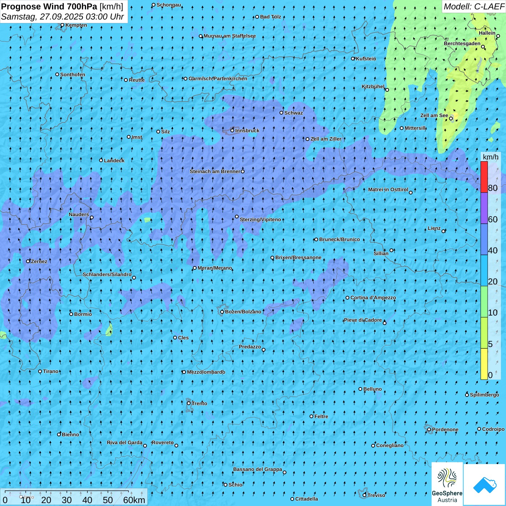Click the 'Cittadella' label
This screenshot has height=506, width=506.
click(x=306, y=499)
